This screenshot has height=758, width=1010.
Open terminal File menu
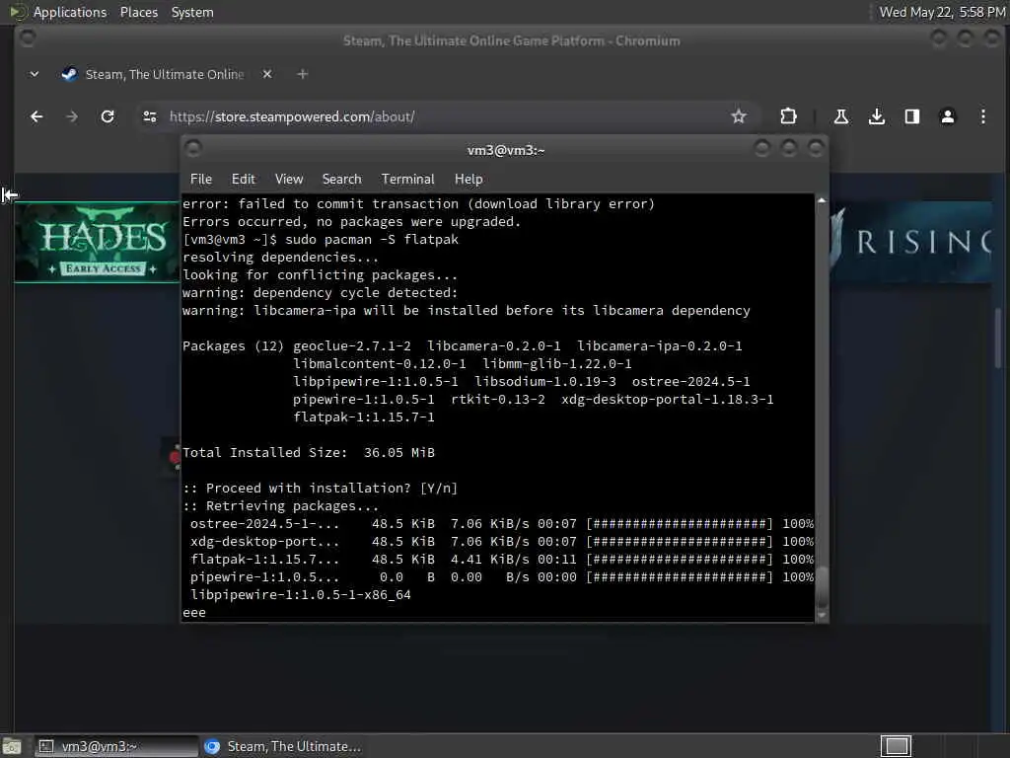201,180
